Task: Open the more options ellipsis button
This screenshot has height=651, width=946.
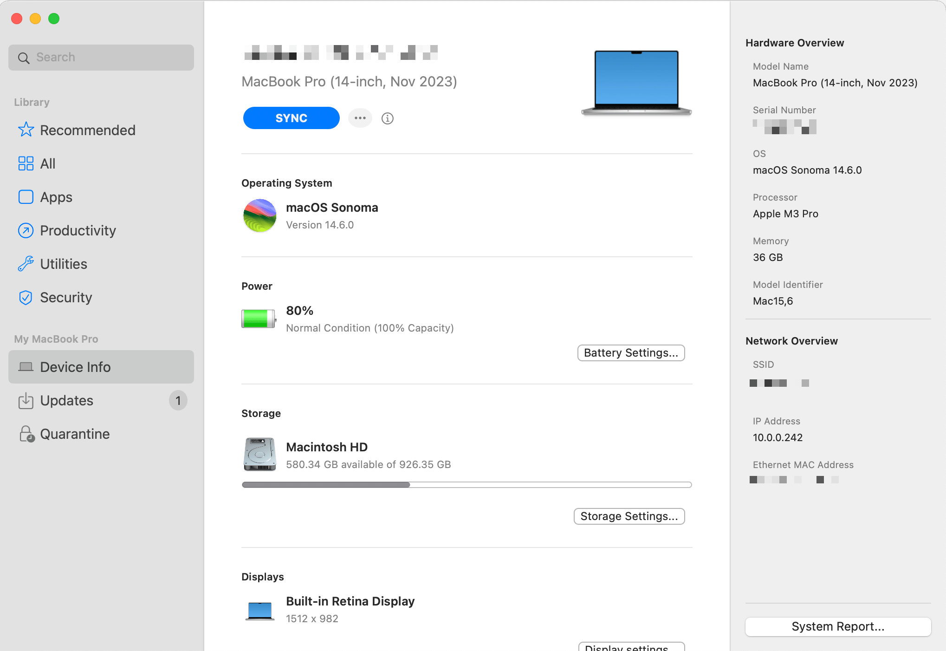Action: coord(360,118)
